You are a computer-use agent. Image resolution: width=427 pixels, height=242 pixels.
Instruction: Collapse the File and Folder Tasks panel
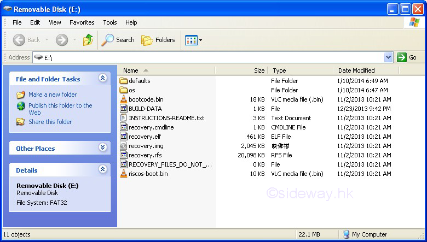tap(102, 79)
